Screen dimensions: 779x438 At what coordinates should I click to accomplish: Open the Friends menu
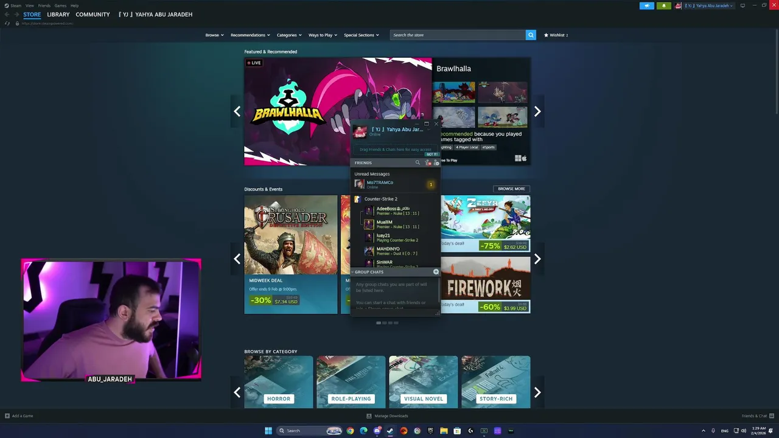click(x=44, y=5)
